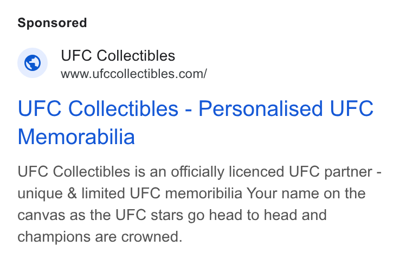Click 'UFC Collectibles -' at the headline start
The height and width of the screenshot is (259, 412).
[105, 108]
